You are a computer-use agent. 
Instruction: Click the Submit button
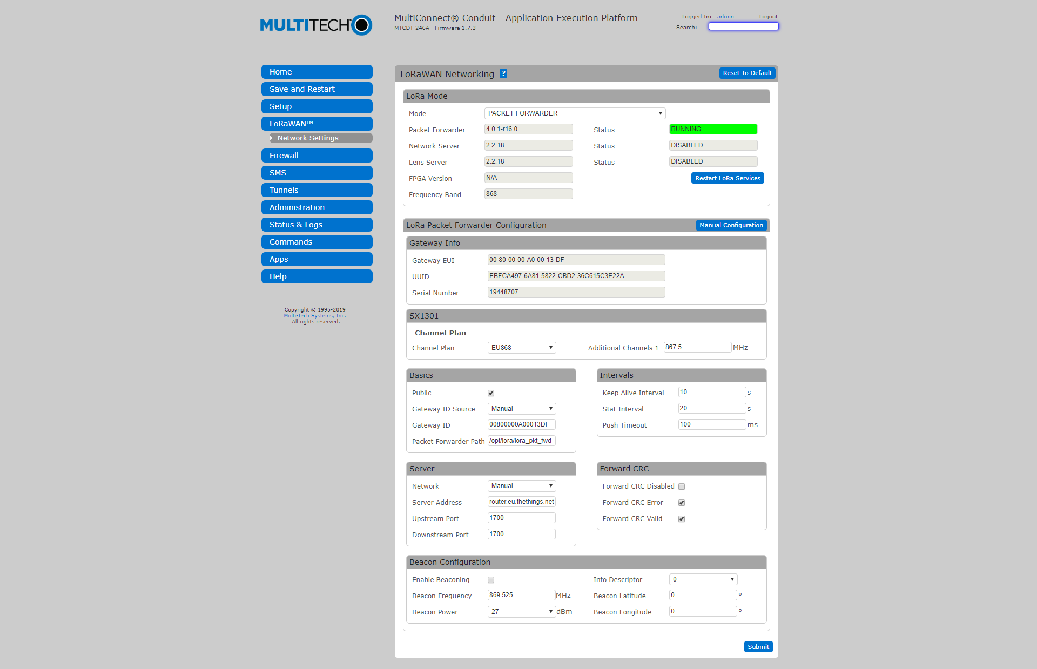coord(758,647)
